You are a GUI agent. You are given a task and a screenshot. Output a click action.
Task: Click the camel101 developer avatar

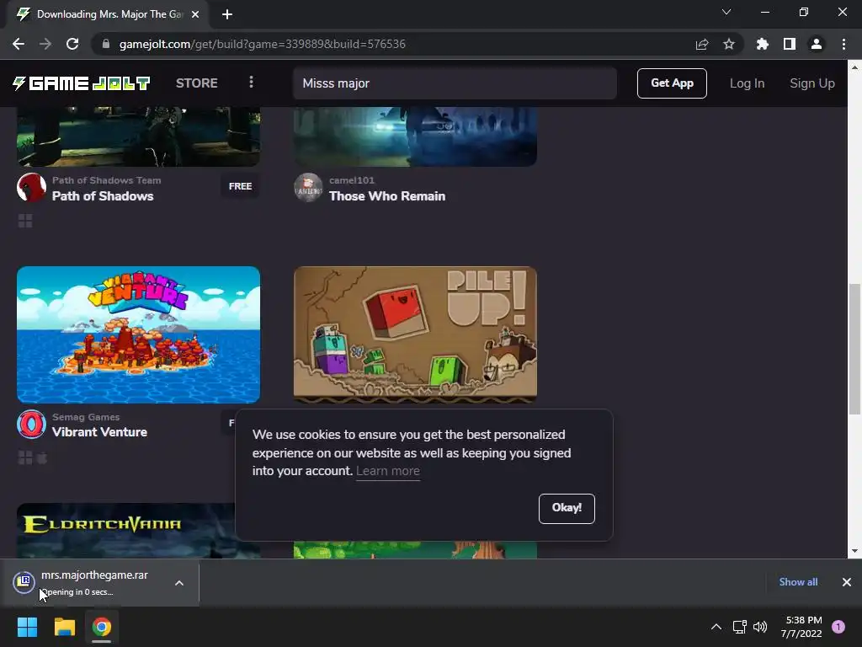(x=308, y=188)
